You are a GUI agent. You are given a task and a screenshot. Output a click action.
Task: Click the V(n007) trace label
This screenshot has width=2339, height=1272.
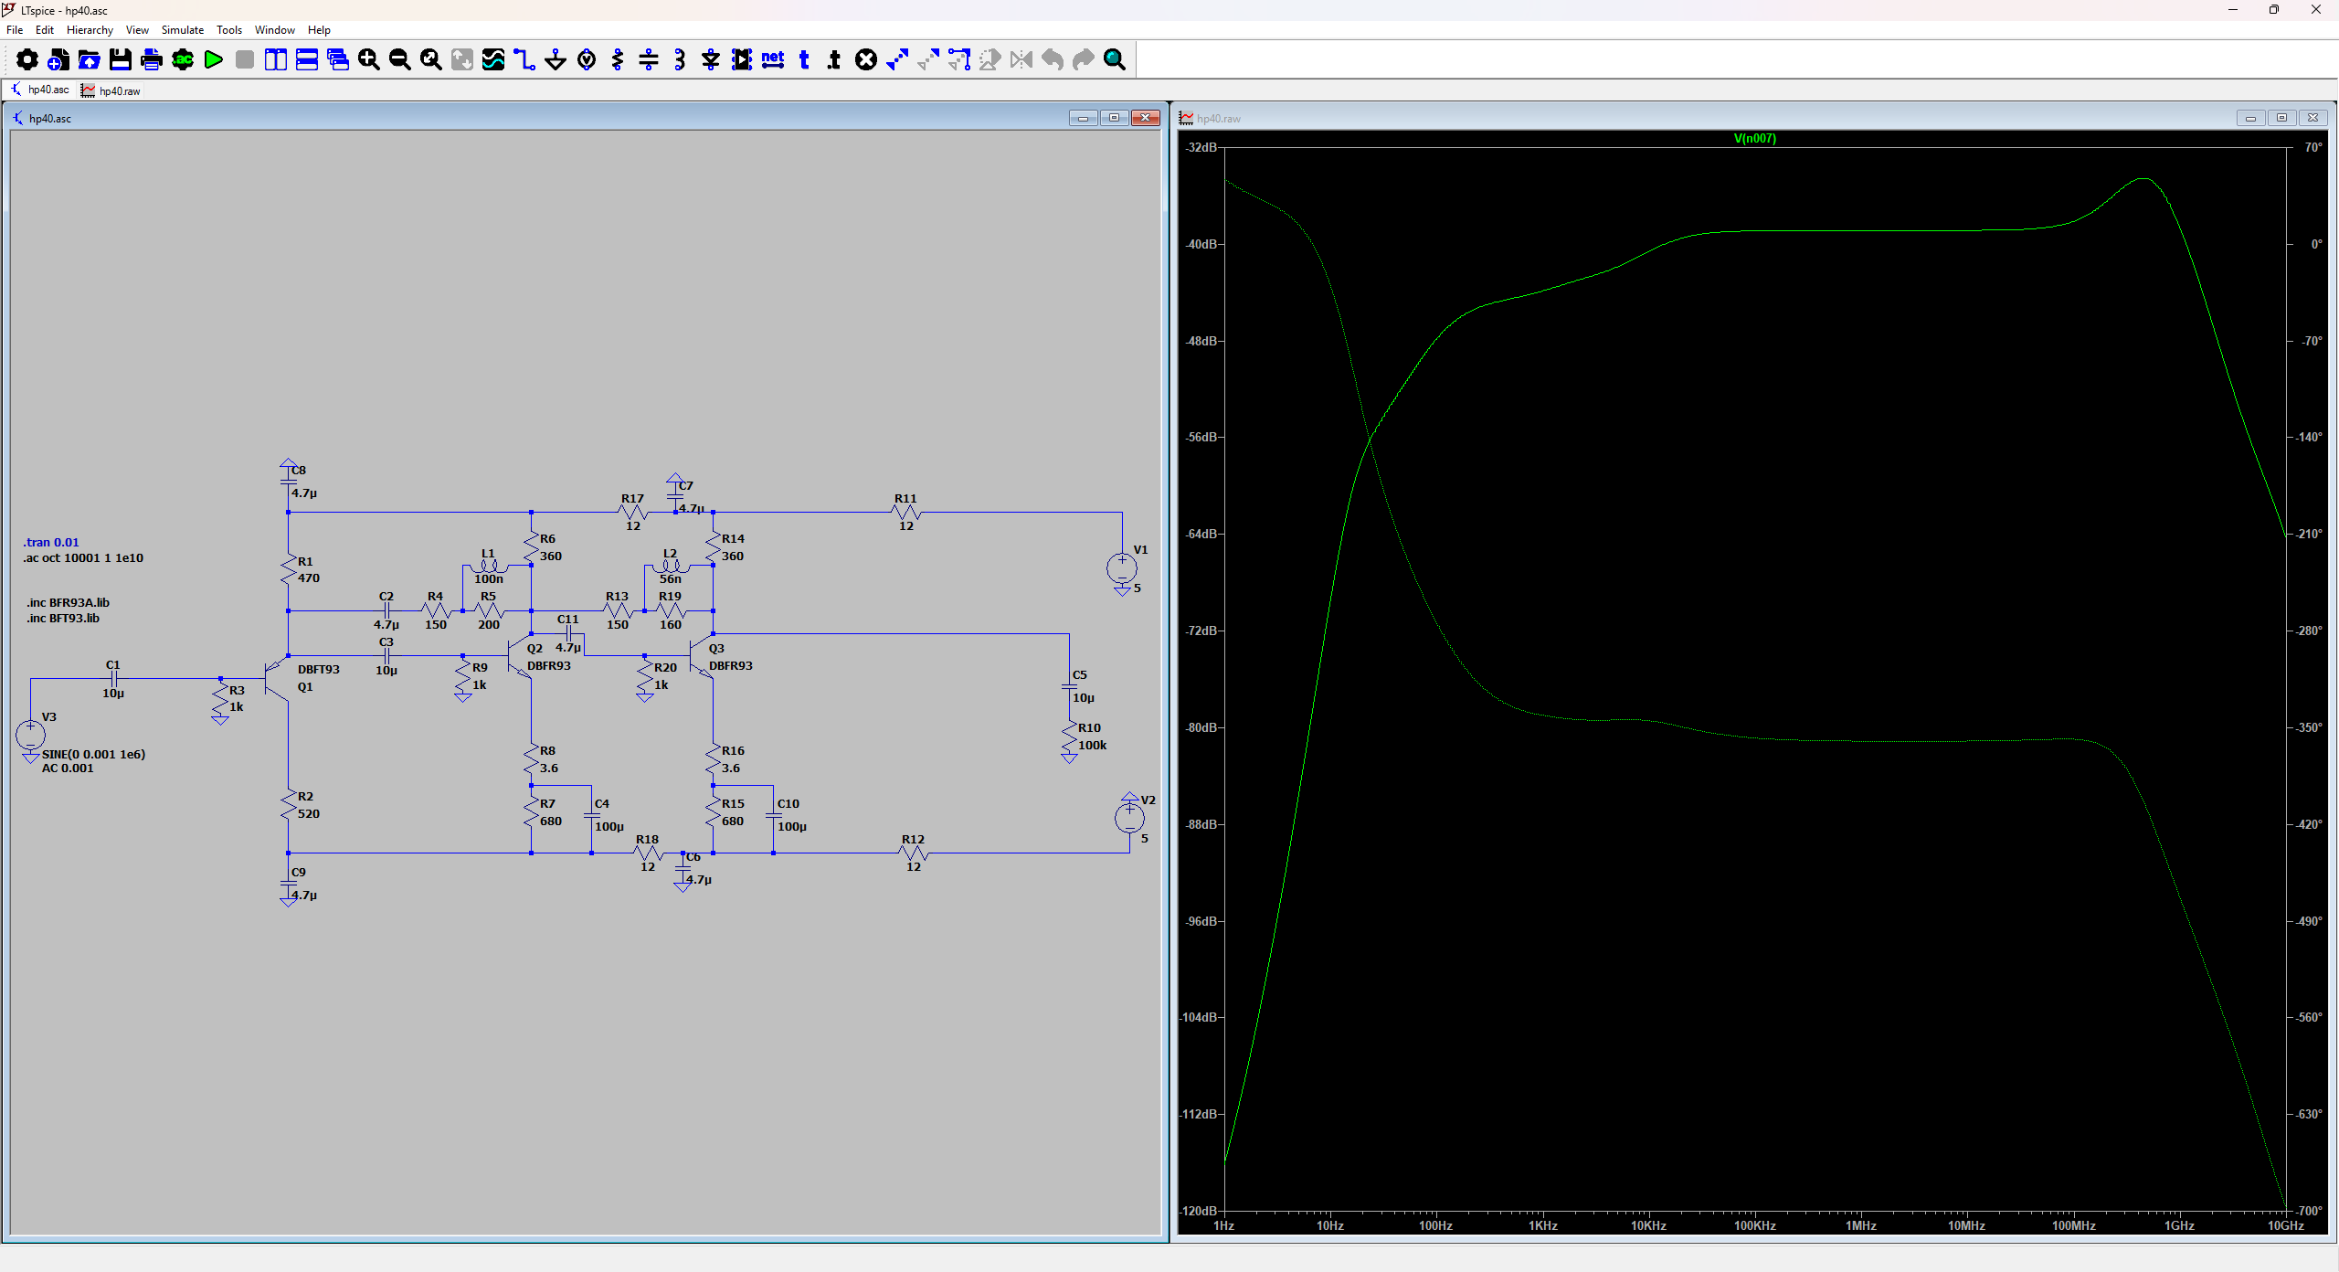(1754, 139)
